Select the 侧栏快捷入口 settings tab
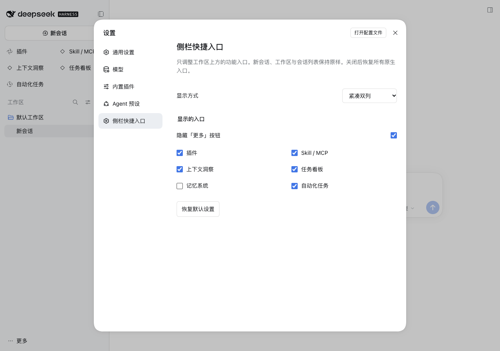 coord(130,121)
